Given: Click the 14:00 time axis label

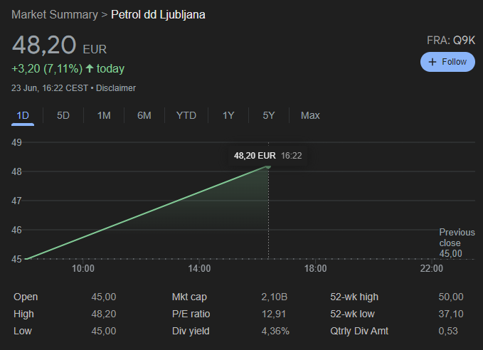Looking at the screenshot, I should point(199,268).
